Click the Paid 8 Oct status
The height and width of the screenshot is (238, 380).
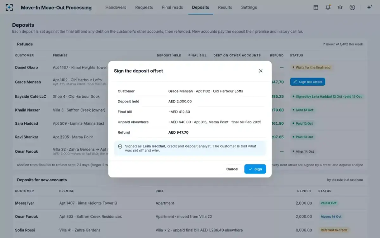coord(328,203)
